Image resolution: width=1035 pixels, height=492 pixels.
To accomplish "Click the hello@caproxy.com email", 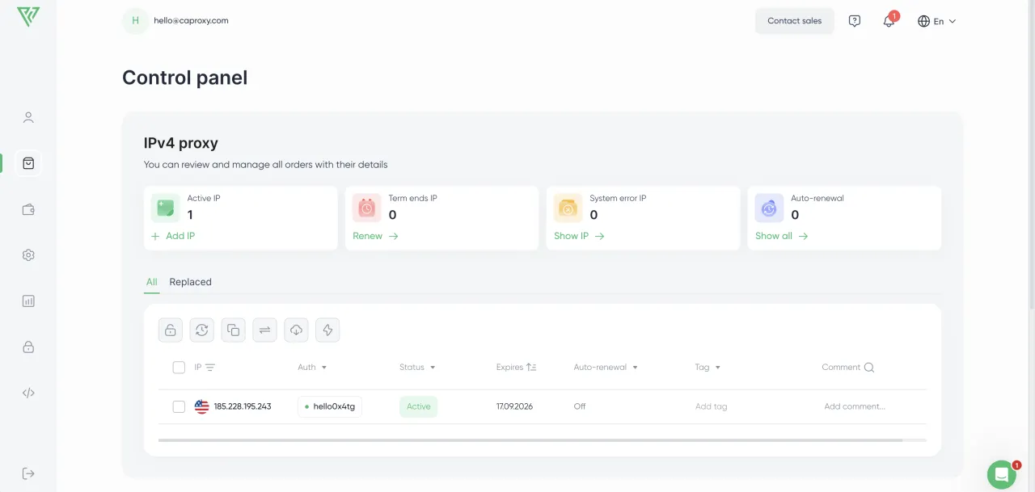I will (191, 21).
